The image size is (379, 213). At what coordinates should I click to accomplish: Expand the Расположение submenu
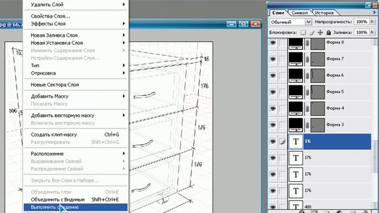tap(124, 154)
